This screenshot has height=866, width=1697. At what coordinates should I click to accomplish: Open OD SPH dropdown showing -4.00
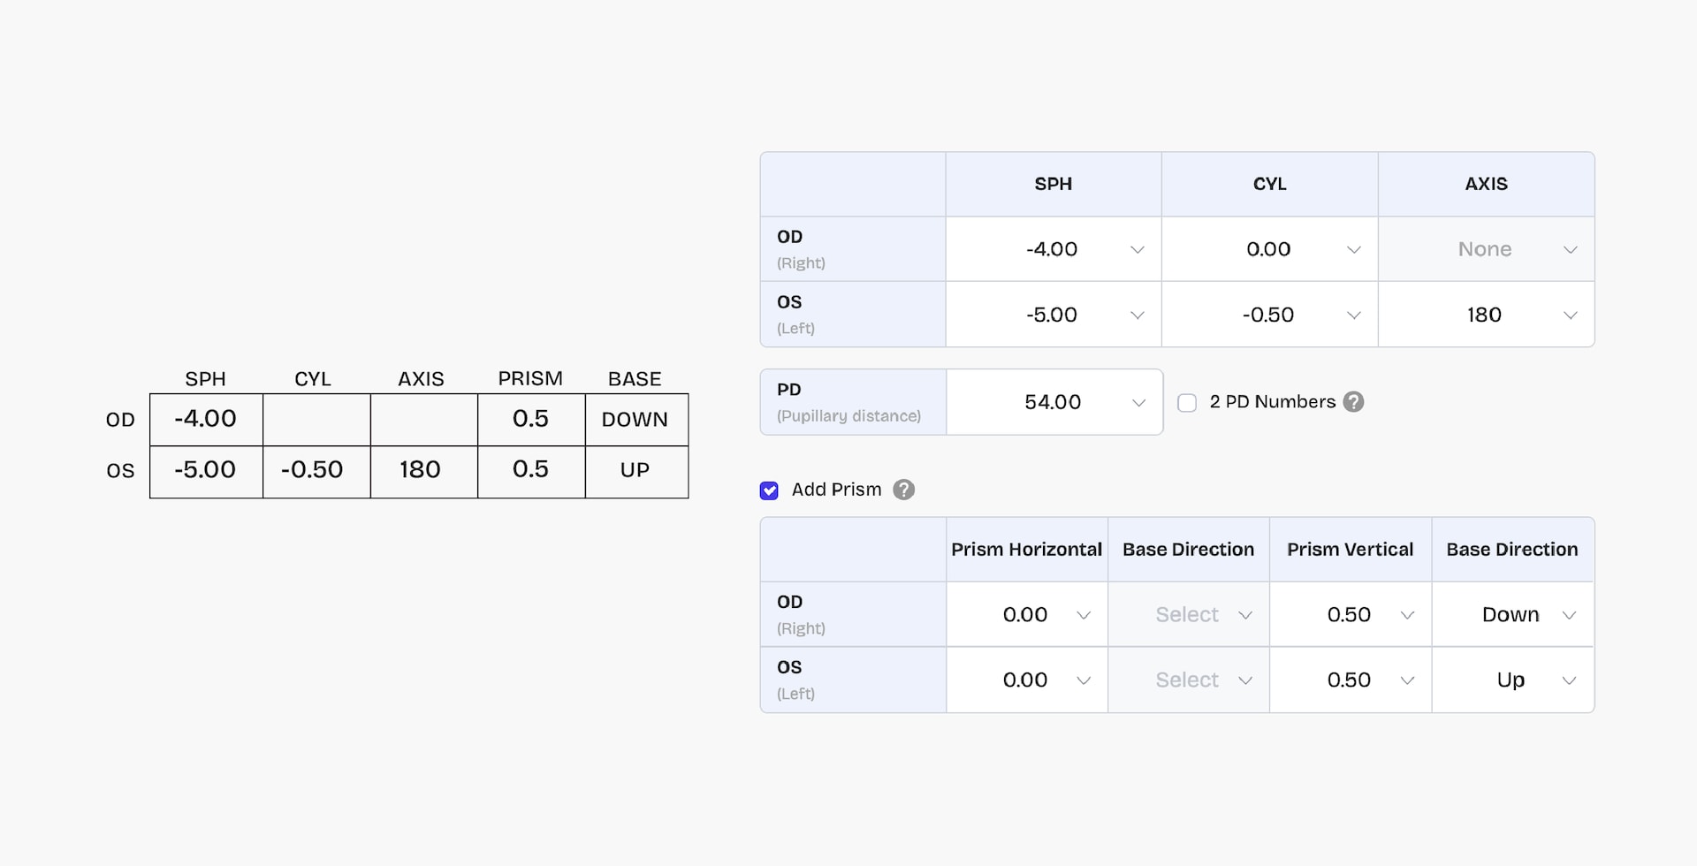[x=1054, y=250]
